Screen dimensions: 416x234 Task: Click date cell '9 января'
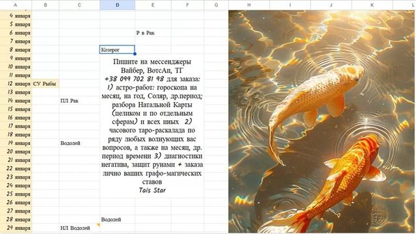[16, 58]
